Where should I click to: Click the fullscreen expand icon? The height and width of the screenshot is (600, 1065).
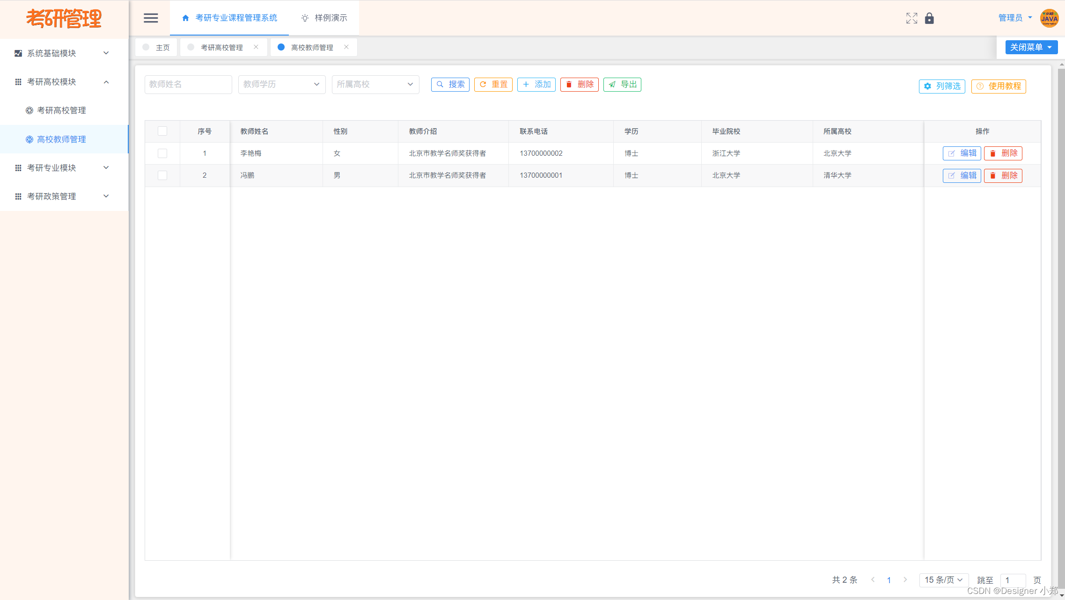coord(911,18)
